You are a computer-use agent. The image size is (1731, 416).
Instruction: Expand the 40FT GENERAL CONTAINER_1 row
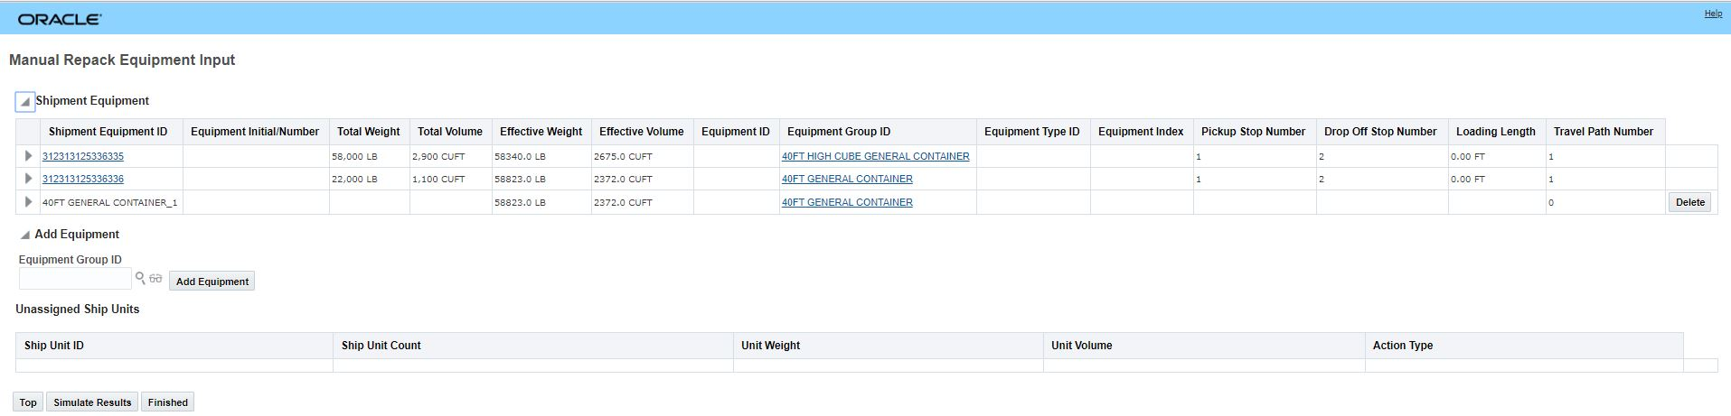point(29,202)
